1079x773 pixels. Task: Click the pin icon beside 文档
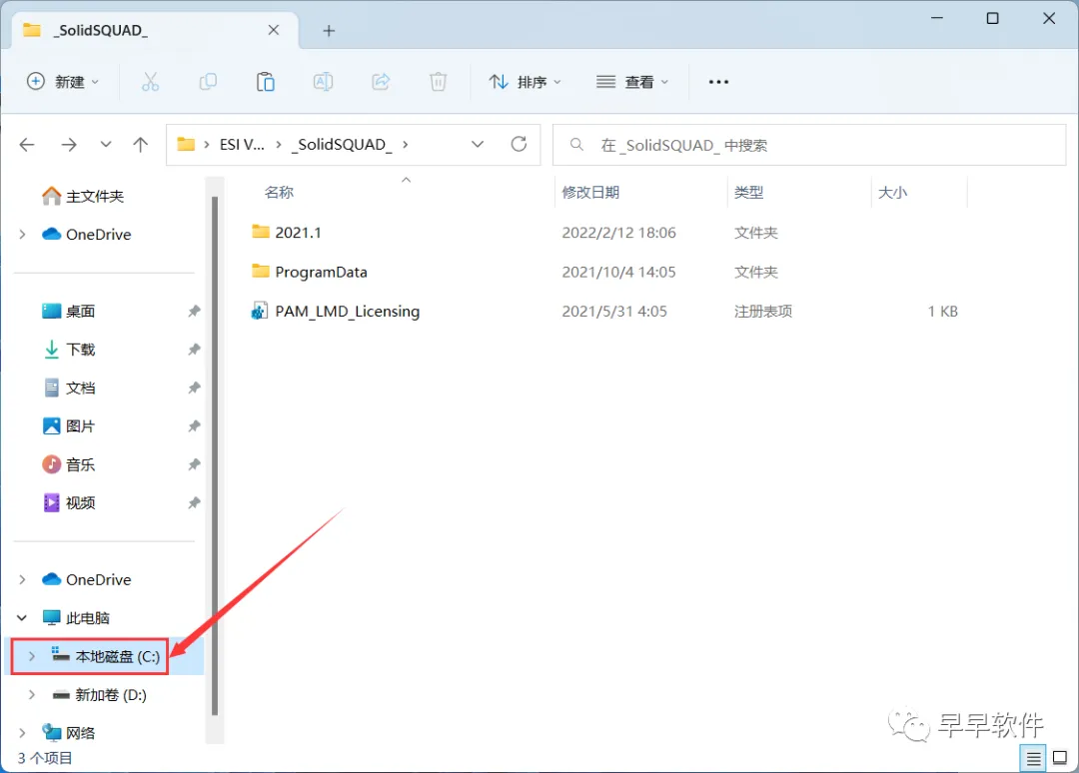pyautogui.click(x=194, y=387)
